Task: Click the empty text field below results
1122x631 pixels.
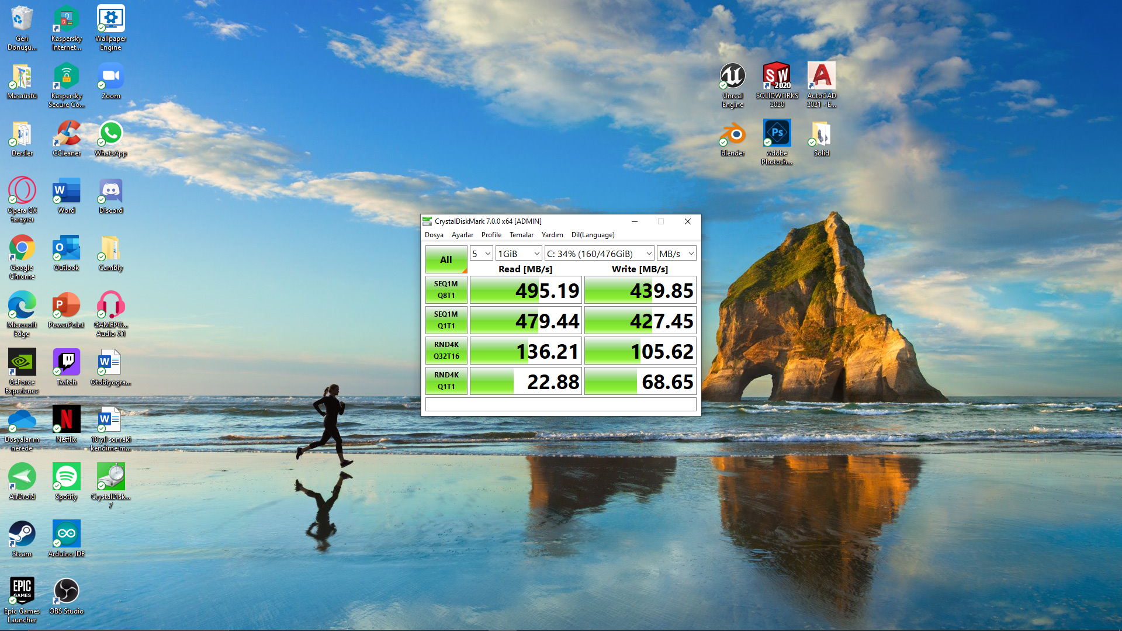Action: tap(560, 404)
